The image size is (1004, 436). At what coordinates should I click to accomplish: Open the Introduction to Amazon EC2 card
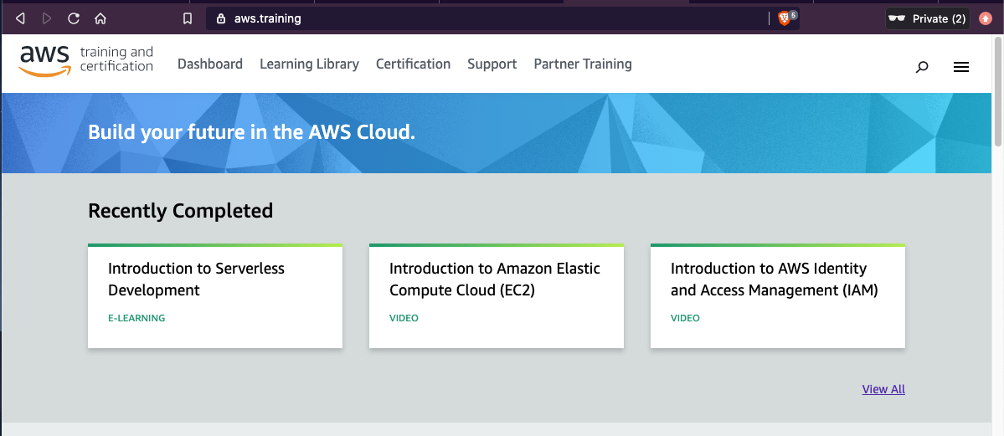pos(497,295)
